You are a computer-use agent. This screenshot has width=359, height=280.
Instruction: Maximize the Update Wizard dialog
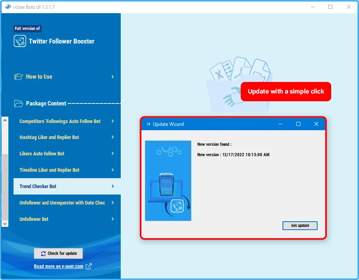(x=298, y=124)
